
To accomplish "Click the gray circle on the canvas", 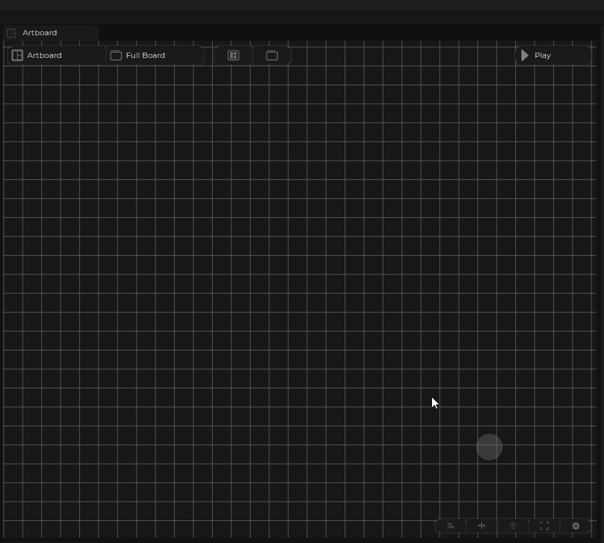I will point(489,447).
